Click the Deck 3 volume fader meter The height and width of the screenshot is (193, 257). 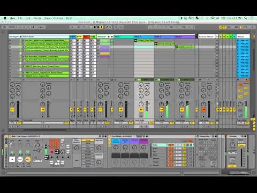point(167,109)
